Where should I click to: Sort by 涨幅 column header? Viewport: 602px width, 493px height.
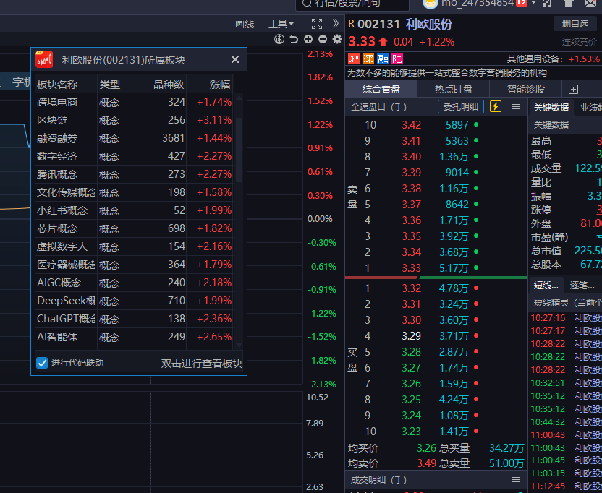[x=220, y=85]
